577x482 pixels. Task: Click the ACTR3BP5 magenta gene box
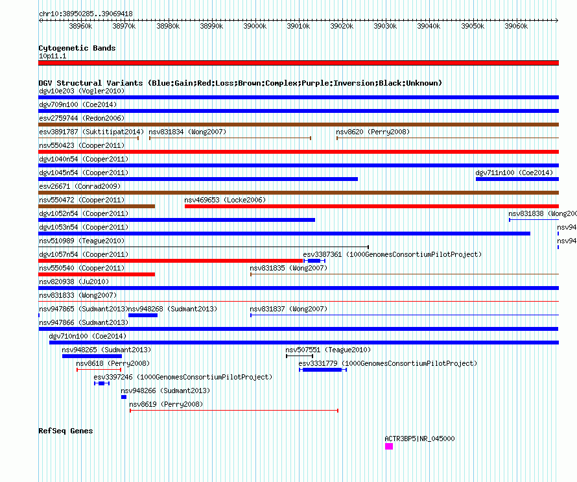point(388,446)
